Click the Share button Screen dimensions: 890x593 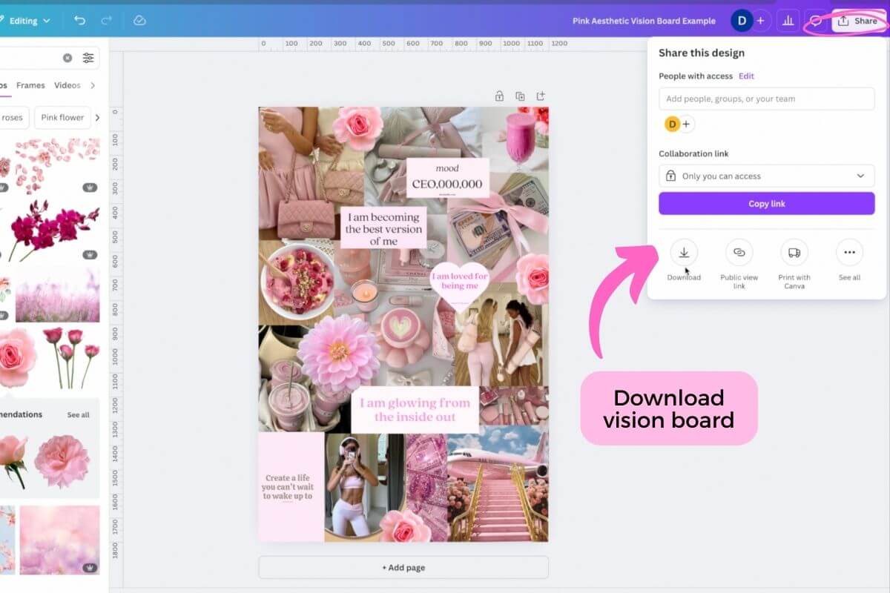tap(858, 21)
